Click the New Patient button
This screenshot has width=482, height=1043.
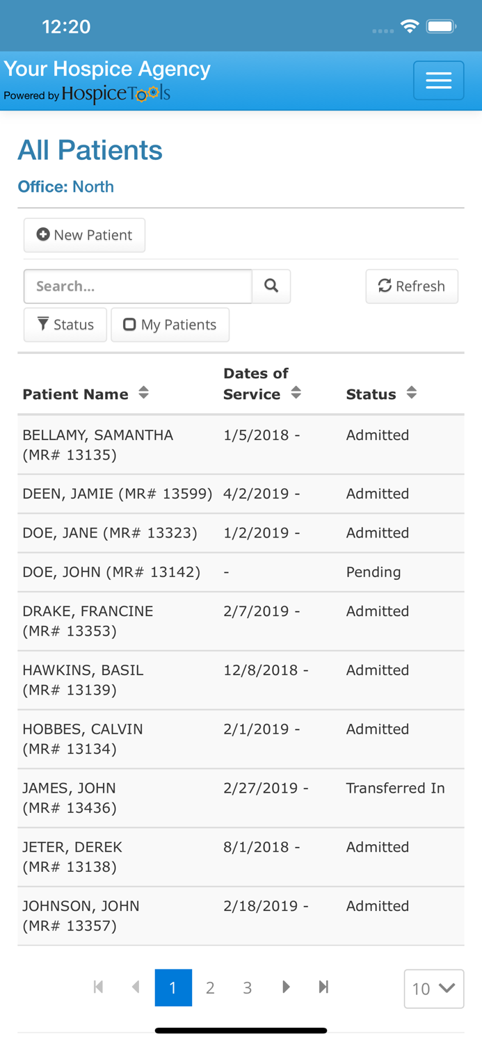click(x=84, y=235)
